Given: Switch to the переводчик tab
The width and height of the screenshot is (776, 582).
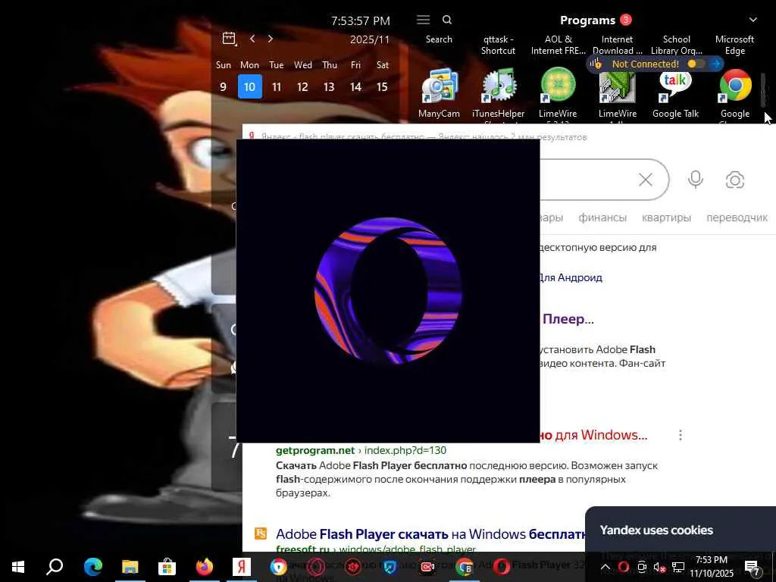Looking at the screenshot, I should pos(737,217).
